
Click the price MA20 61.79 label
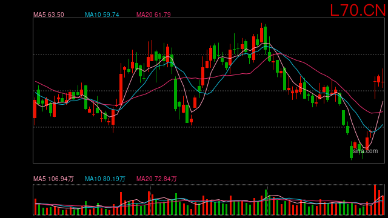[153, 15]
